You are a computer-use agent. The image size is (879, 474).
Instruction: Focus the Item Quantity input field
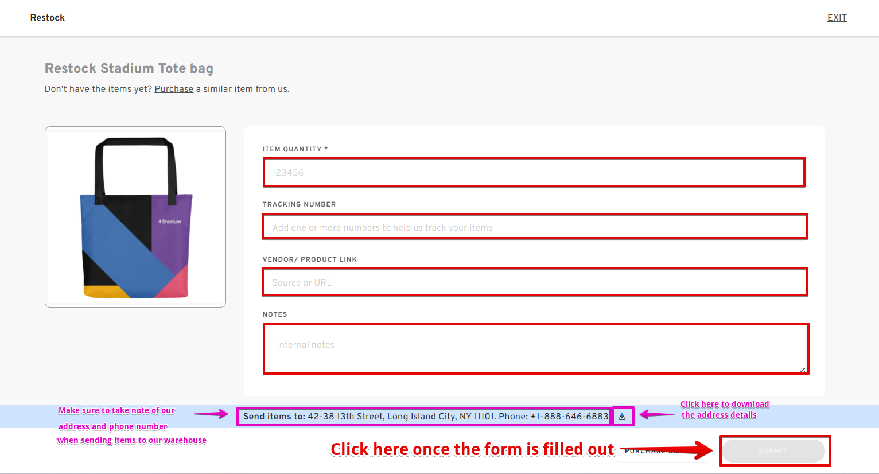coord(534,172)
